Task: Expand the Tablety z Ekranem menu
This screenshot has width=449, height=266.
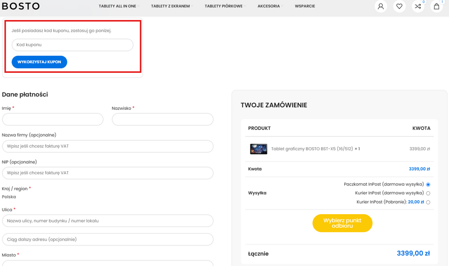Action: click(172, 6)
